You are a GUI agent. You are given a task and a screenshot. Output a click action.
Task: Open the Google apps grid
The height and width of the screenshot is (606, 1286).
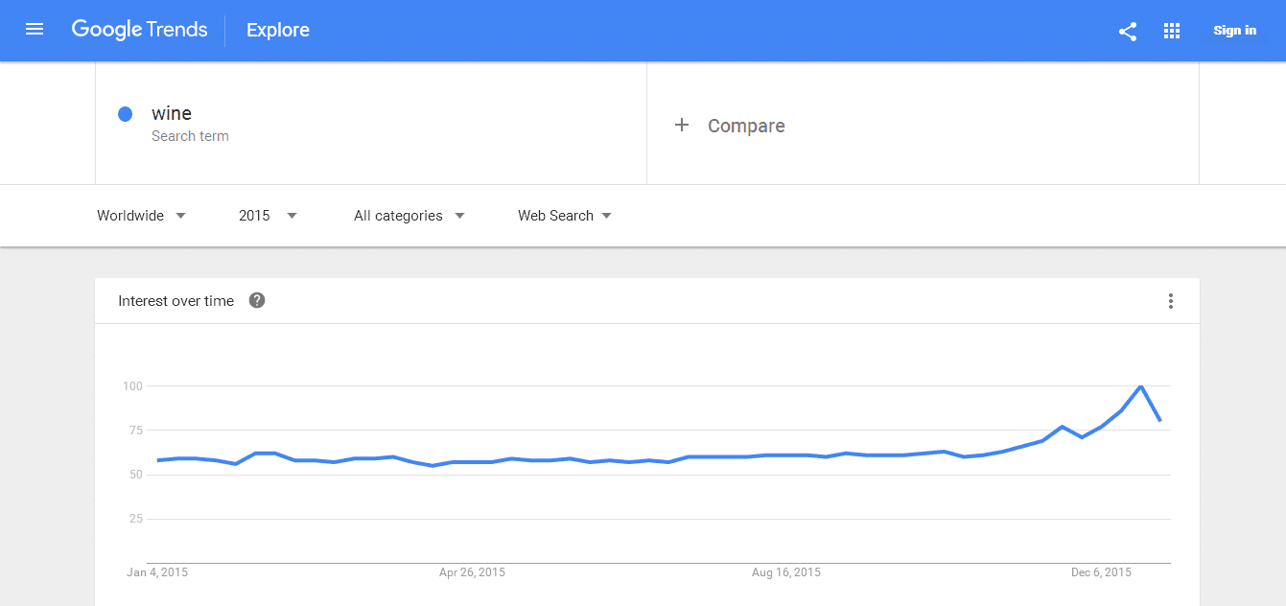1172,31
